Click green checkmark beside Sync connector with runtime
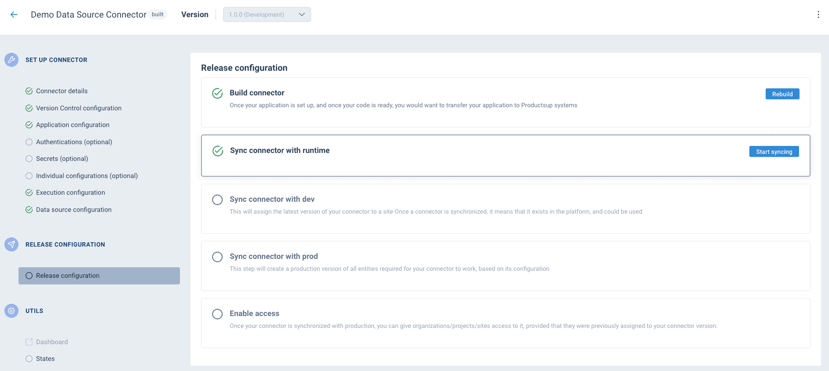Image resolution: width=829 pixels, height=371 pixels. [x=218, y=151]
